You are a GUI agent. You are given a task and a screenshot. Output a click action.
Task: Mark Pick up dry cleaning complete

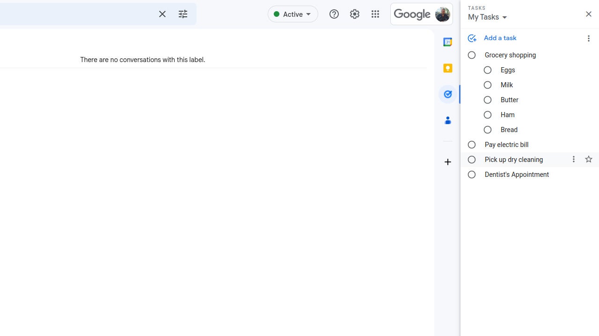coord(472,160)
